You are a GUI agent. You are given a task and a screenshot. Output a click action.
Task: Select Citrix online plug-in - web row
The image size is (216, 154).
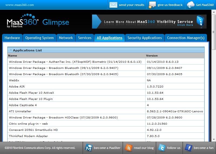tap(106, 124)
